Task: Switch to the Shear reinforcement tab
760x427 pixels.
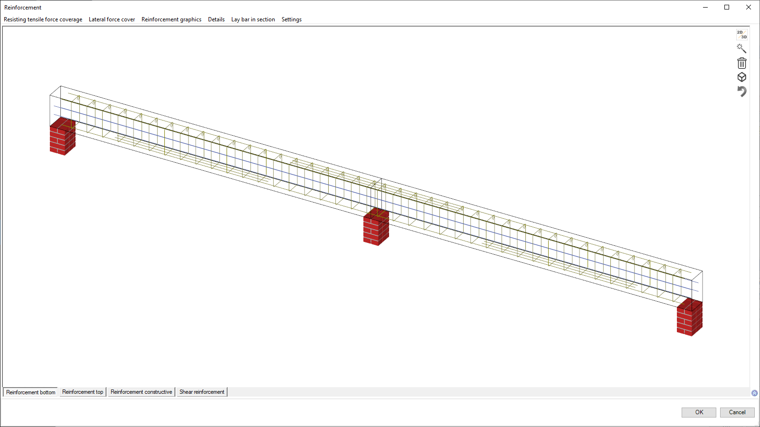Action: 202,392
